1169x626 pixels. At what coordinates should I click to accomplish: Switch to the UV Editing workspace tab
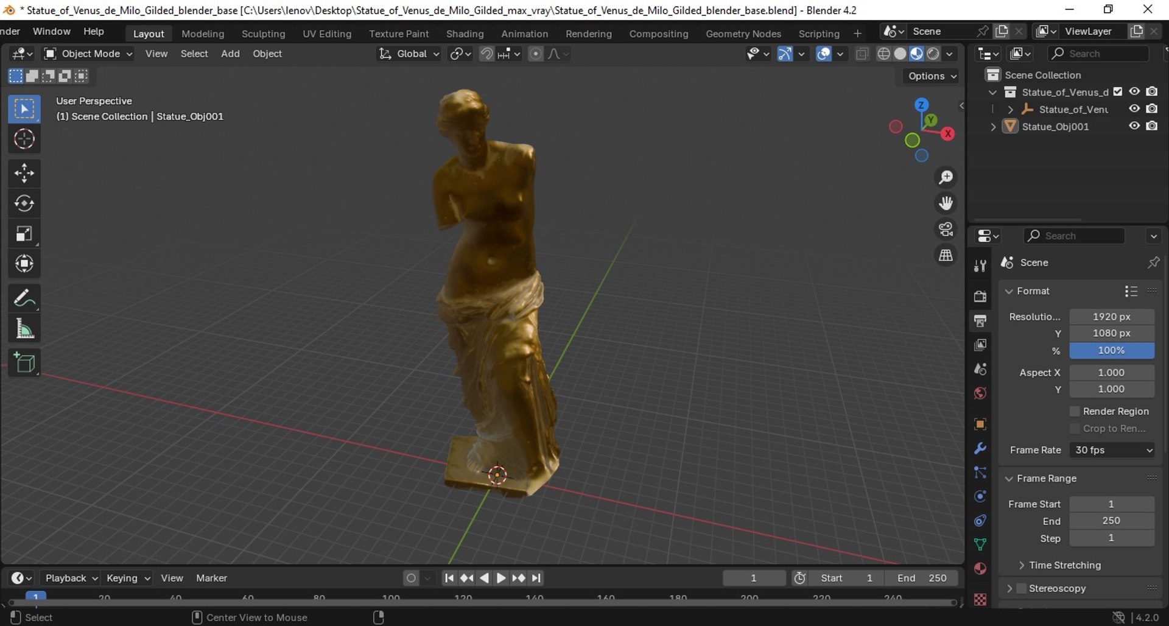click(x=327, y=33)
